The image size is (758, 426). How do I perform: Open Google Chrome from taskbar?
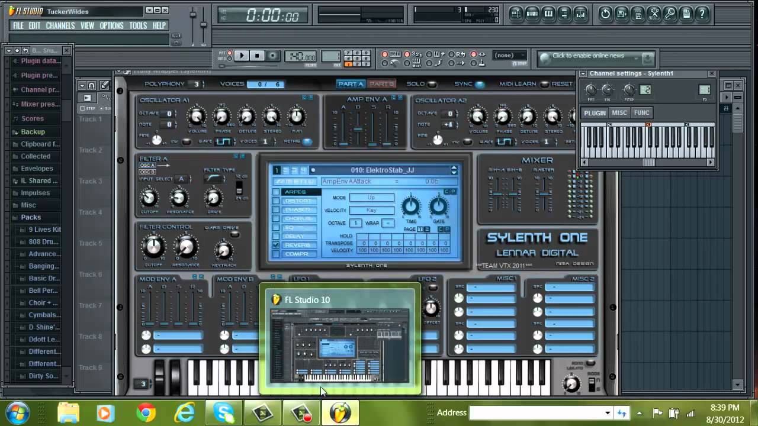click(x=146, y=412)
